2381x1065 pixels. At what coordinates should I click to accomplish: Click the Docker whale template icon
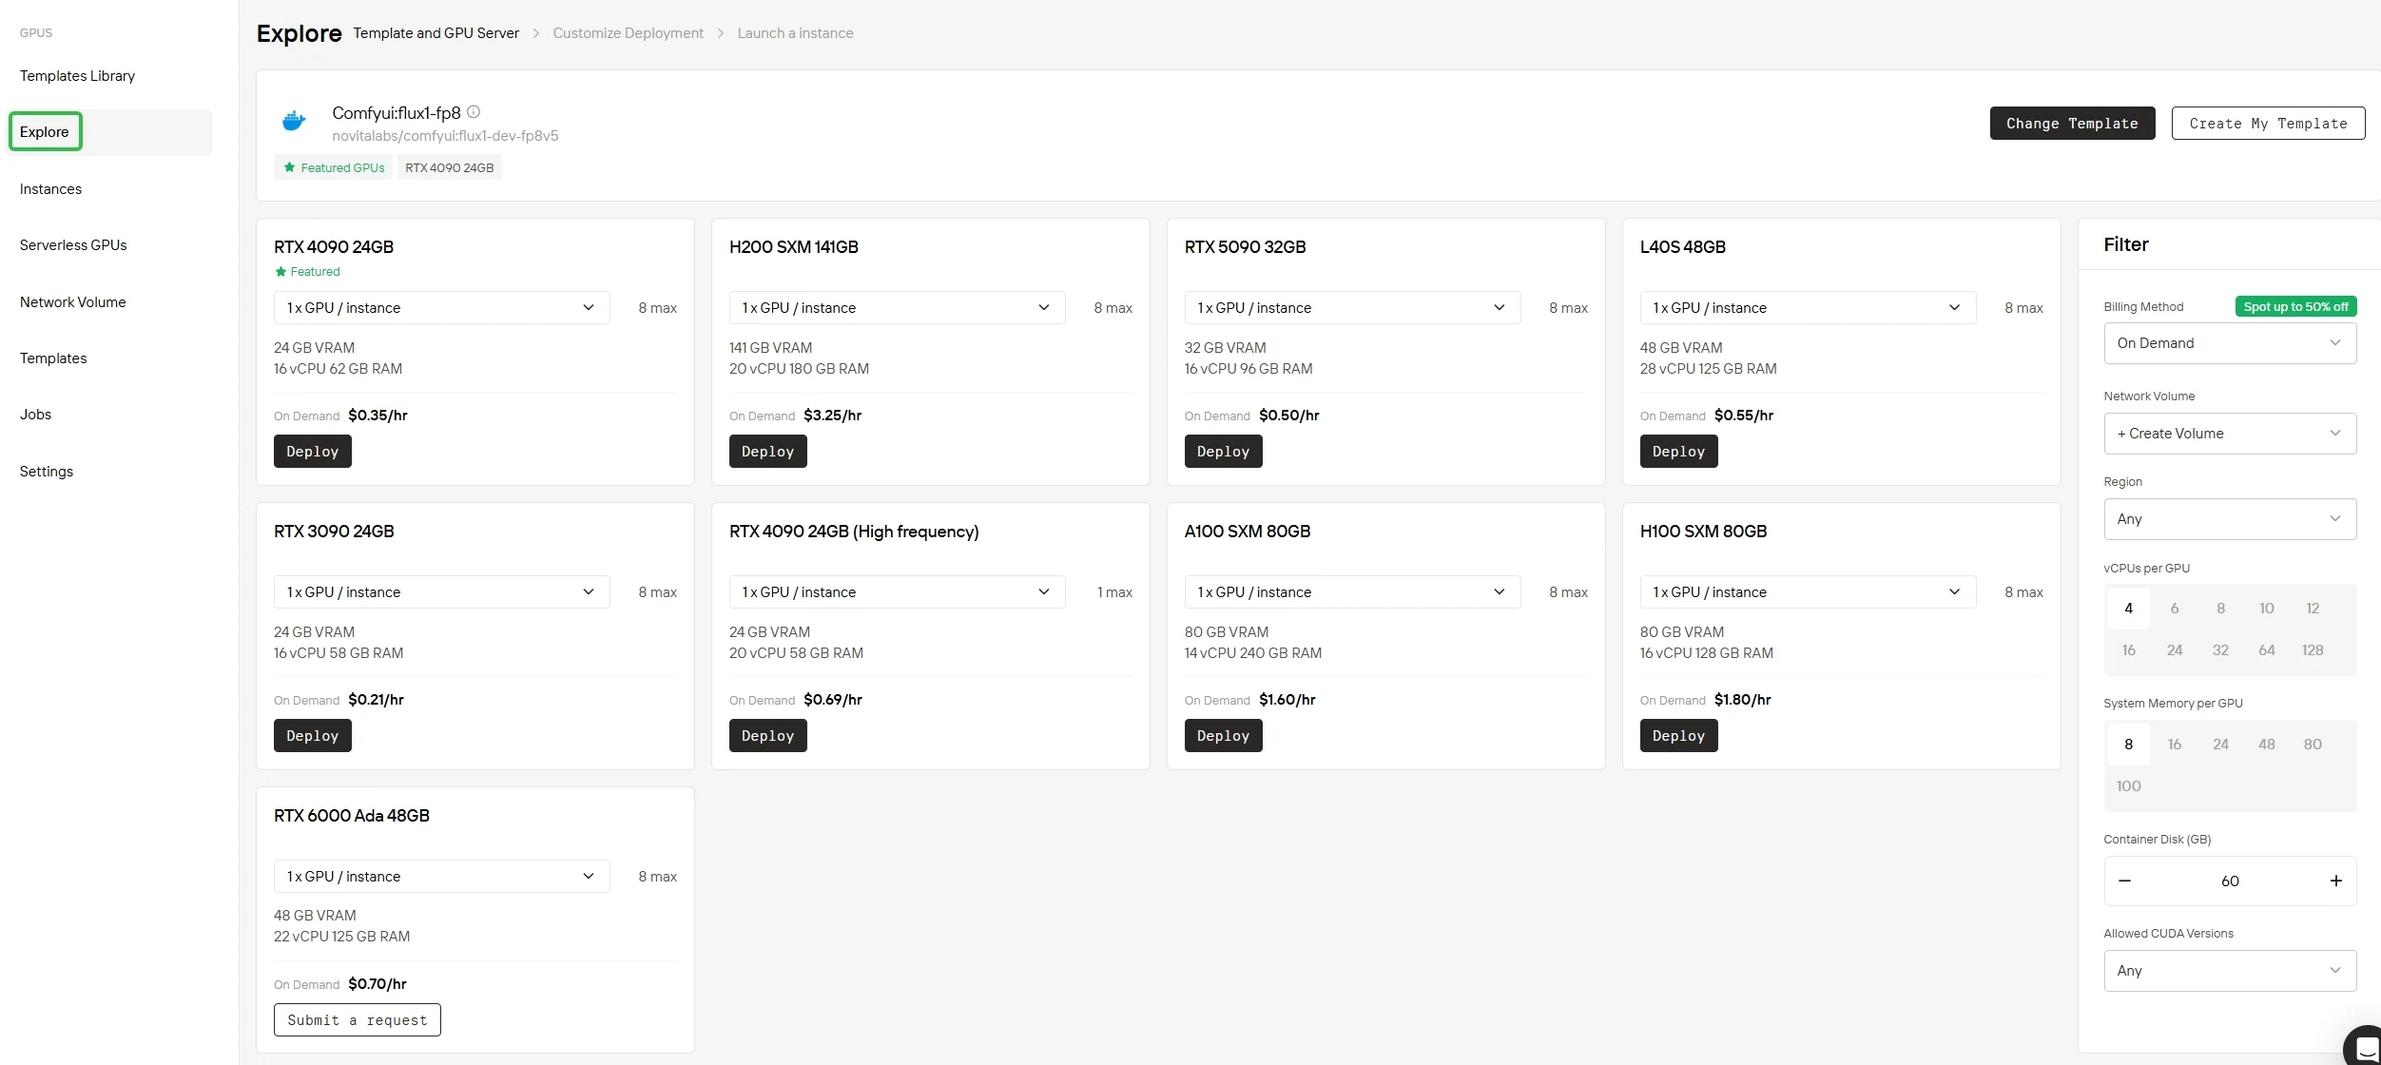294,121
